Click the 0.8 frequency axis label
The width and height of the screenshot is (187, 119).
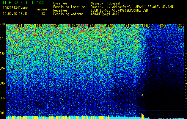(x=2, y=83)
